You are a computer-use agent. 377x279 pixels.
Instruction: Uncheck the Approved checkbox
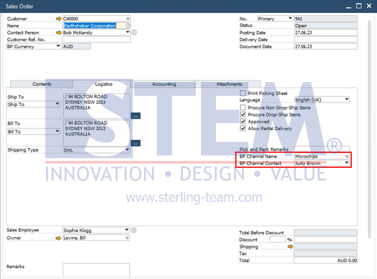point(243,121)
